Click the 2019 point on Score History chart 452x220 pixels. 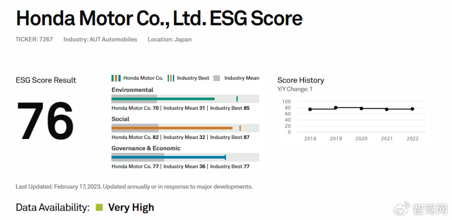tap(336, 107)
